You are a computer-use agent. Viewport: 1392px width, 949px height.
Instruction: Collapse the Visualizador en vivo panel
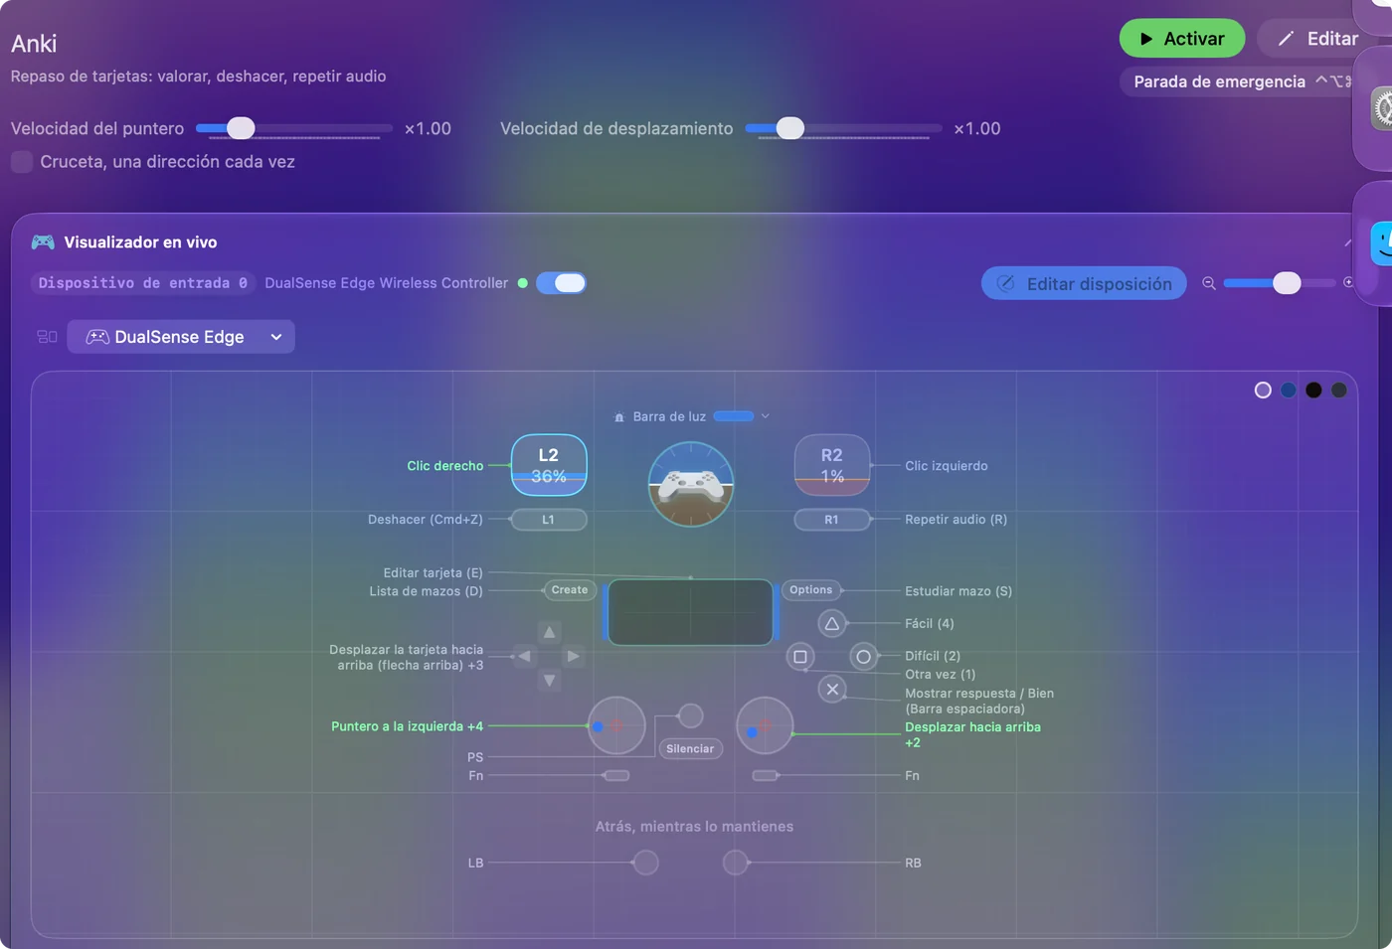1347,242
